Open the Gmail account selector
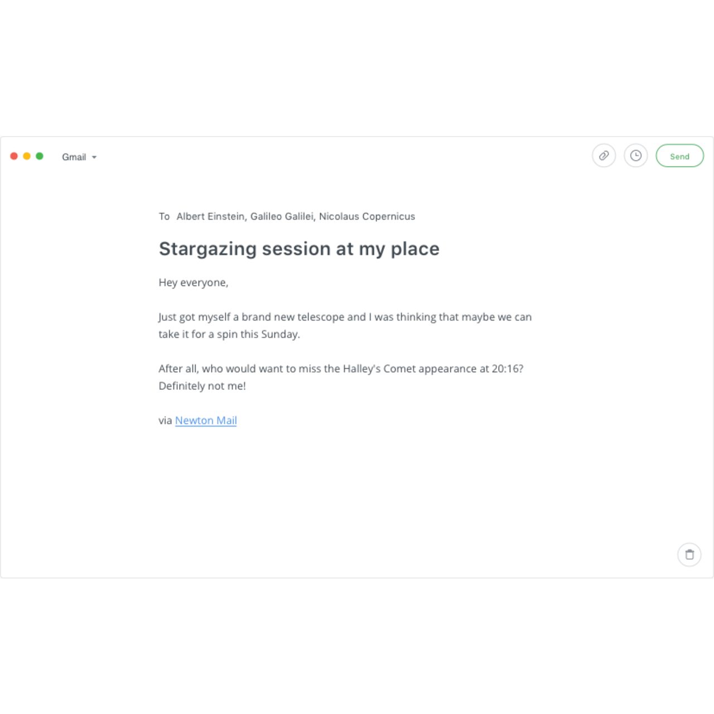 (x=74, y=157)
